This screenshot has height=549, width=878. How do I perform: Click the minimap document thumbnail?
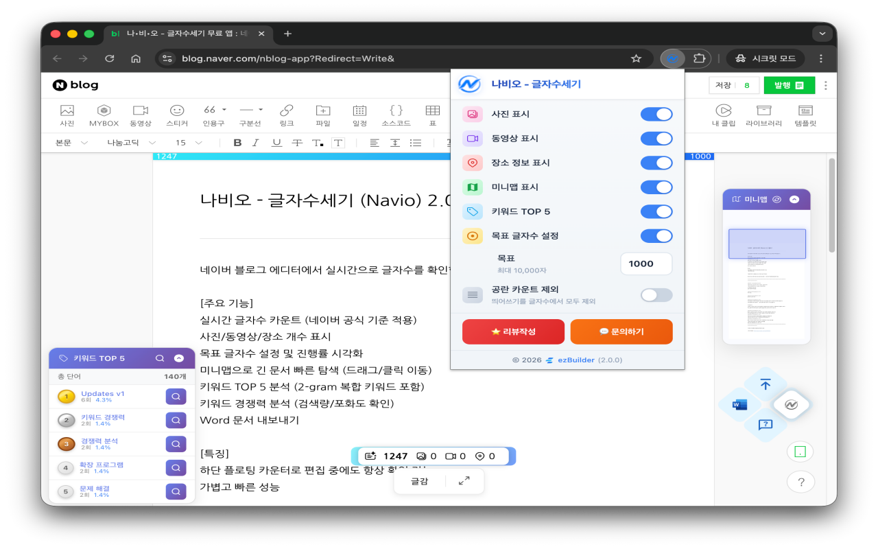coord(767,284)
